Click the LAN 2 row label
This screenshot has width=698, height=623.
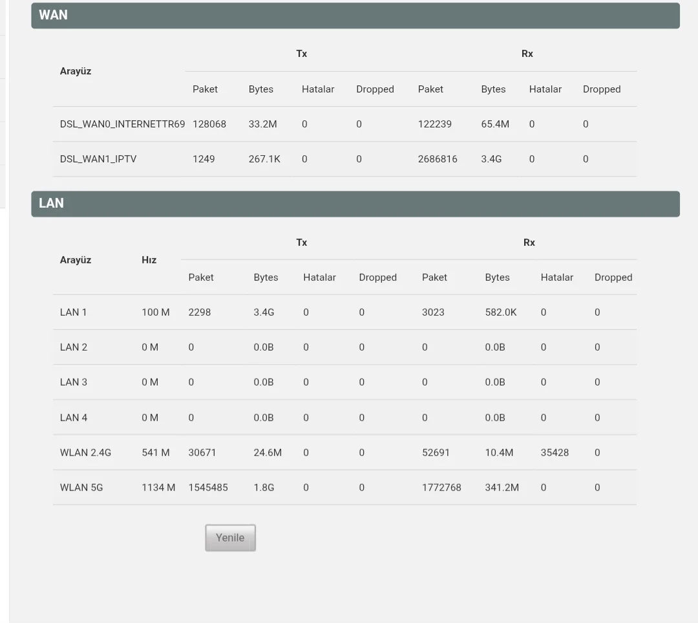click(x=74, y=347)
